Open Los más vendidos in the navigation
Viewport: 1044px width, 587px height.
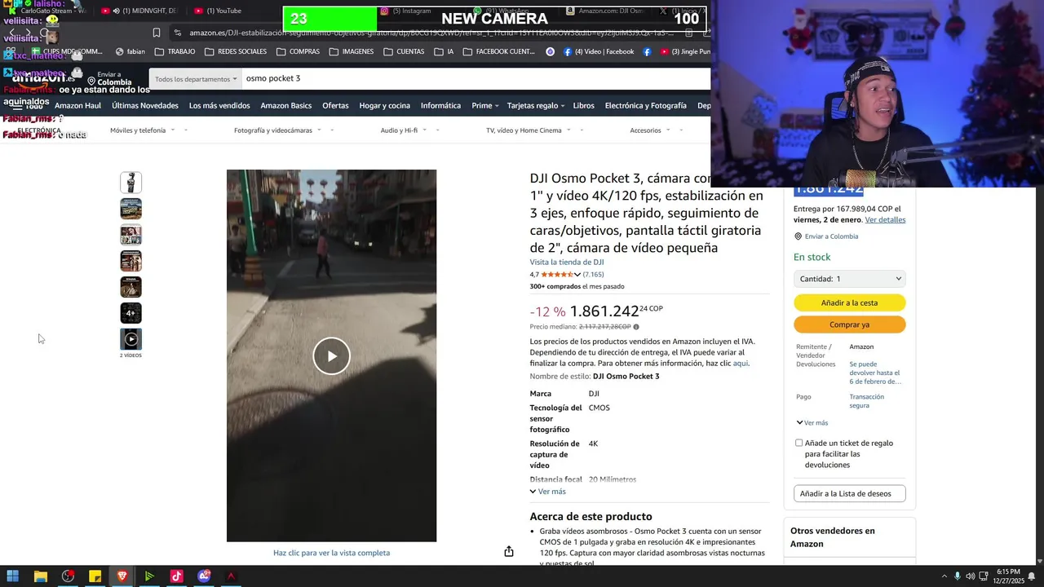pos(219,106)
